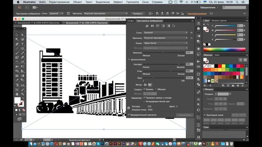This screenshot has height=147, width=262.
Task: Select the Paintbrush tool
Action: tap(17, 53)
